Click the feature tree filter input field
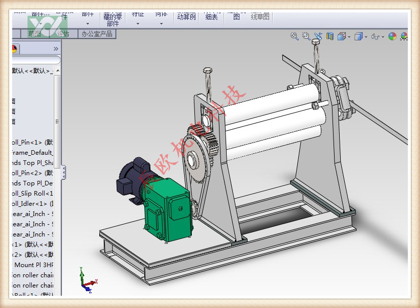 [36, 60]
